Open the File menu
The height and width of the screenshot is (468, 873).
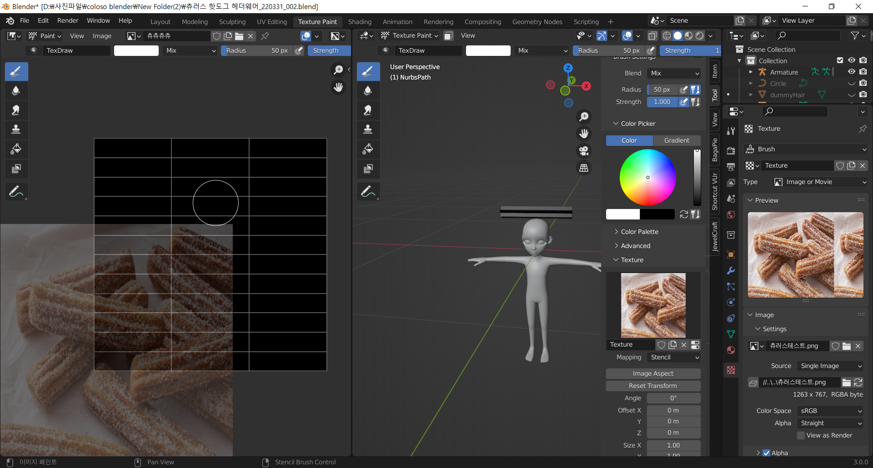click(x=25, y=20)
